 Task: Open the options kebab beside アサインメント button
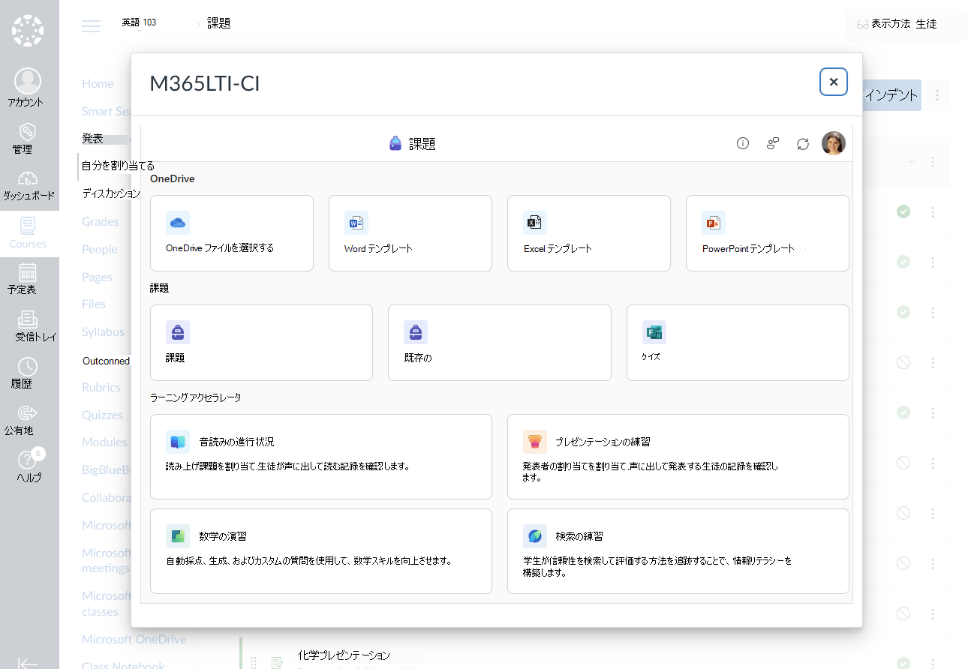click(936, 95)
